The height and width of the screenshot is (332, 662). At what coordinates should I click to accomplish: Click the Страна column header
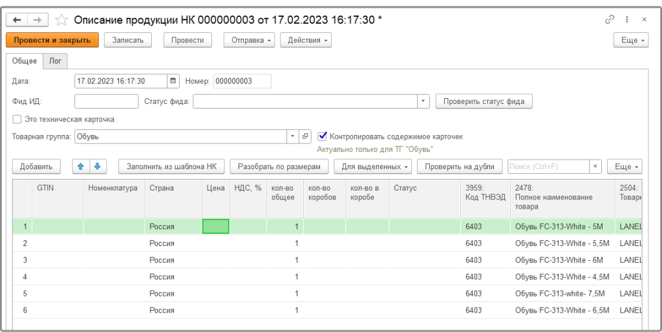pyautogui.click(x=173, y=198)
